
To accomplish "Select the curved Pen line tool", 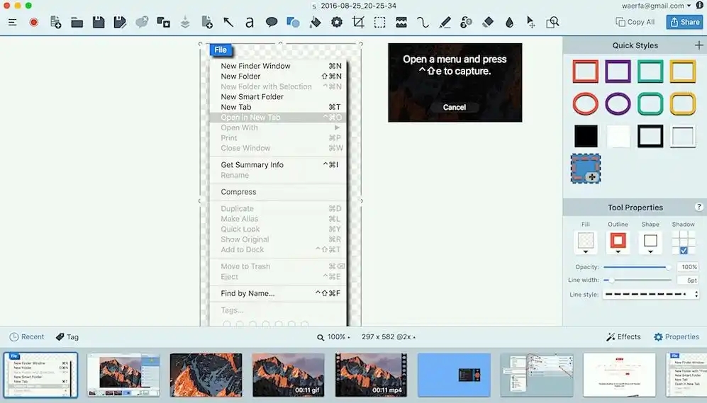I will 423,22.
